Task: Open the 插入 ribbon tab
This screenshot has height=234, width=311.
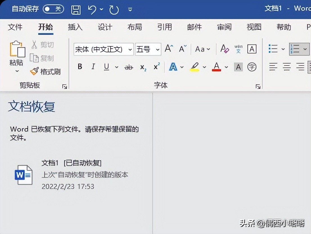Action: tap(75, 27)
